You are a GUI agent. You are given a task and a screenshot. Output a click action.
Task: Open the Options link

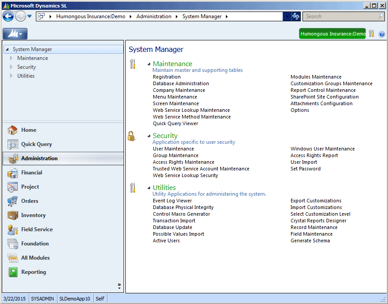tap(300, 110)
